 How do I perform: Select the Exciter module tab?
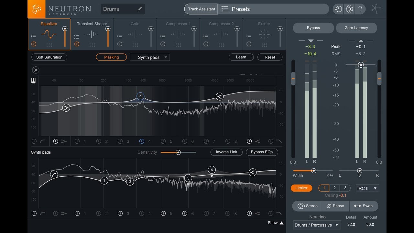coord(264,34)
